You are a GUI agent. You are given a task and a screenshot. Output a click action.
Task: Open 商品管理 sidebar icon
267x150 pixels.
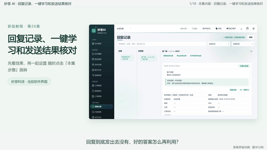(93, 59)
